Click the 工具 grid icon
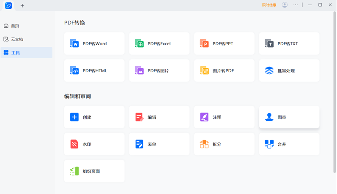This screenshot has height=194, width=337. 6,53
